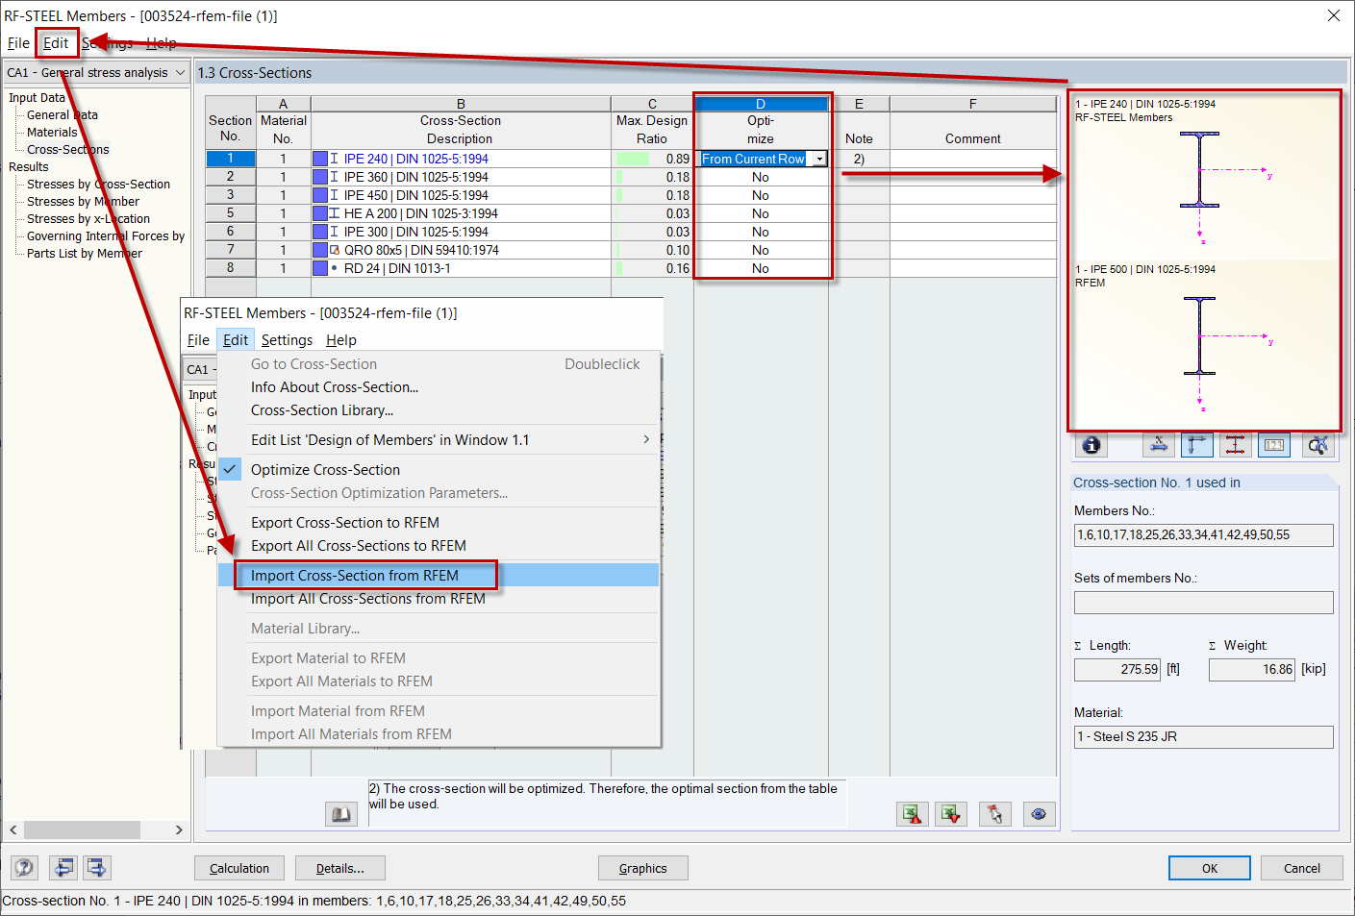Screen dimensions: 1355x916
Task: Open the File menu in the main window
Action: coord(18,43)
